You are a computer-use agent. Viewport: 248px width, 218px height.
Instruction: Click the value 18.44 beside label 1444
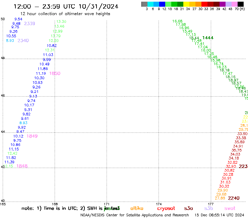(194, 38)
